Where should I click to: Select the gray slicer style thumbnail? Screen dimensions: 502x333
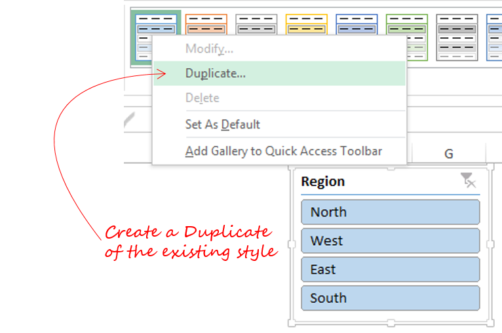coord(256,24)
